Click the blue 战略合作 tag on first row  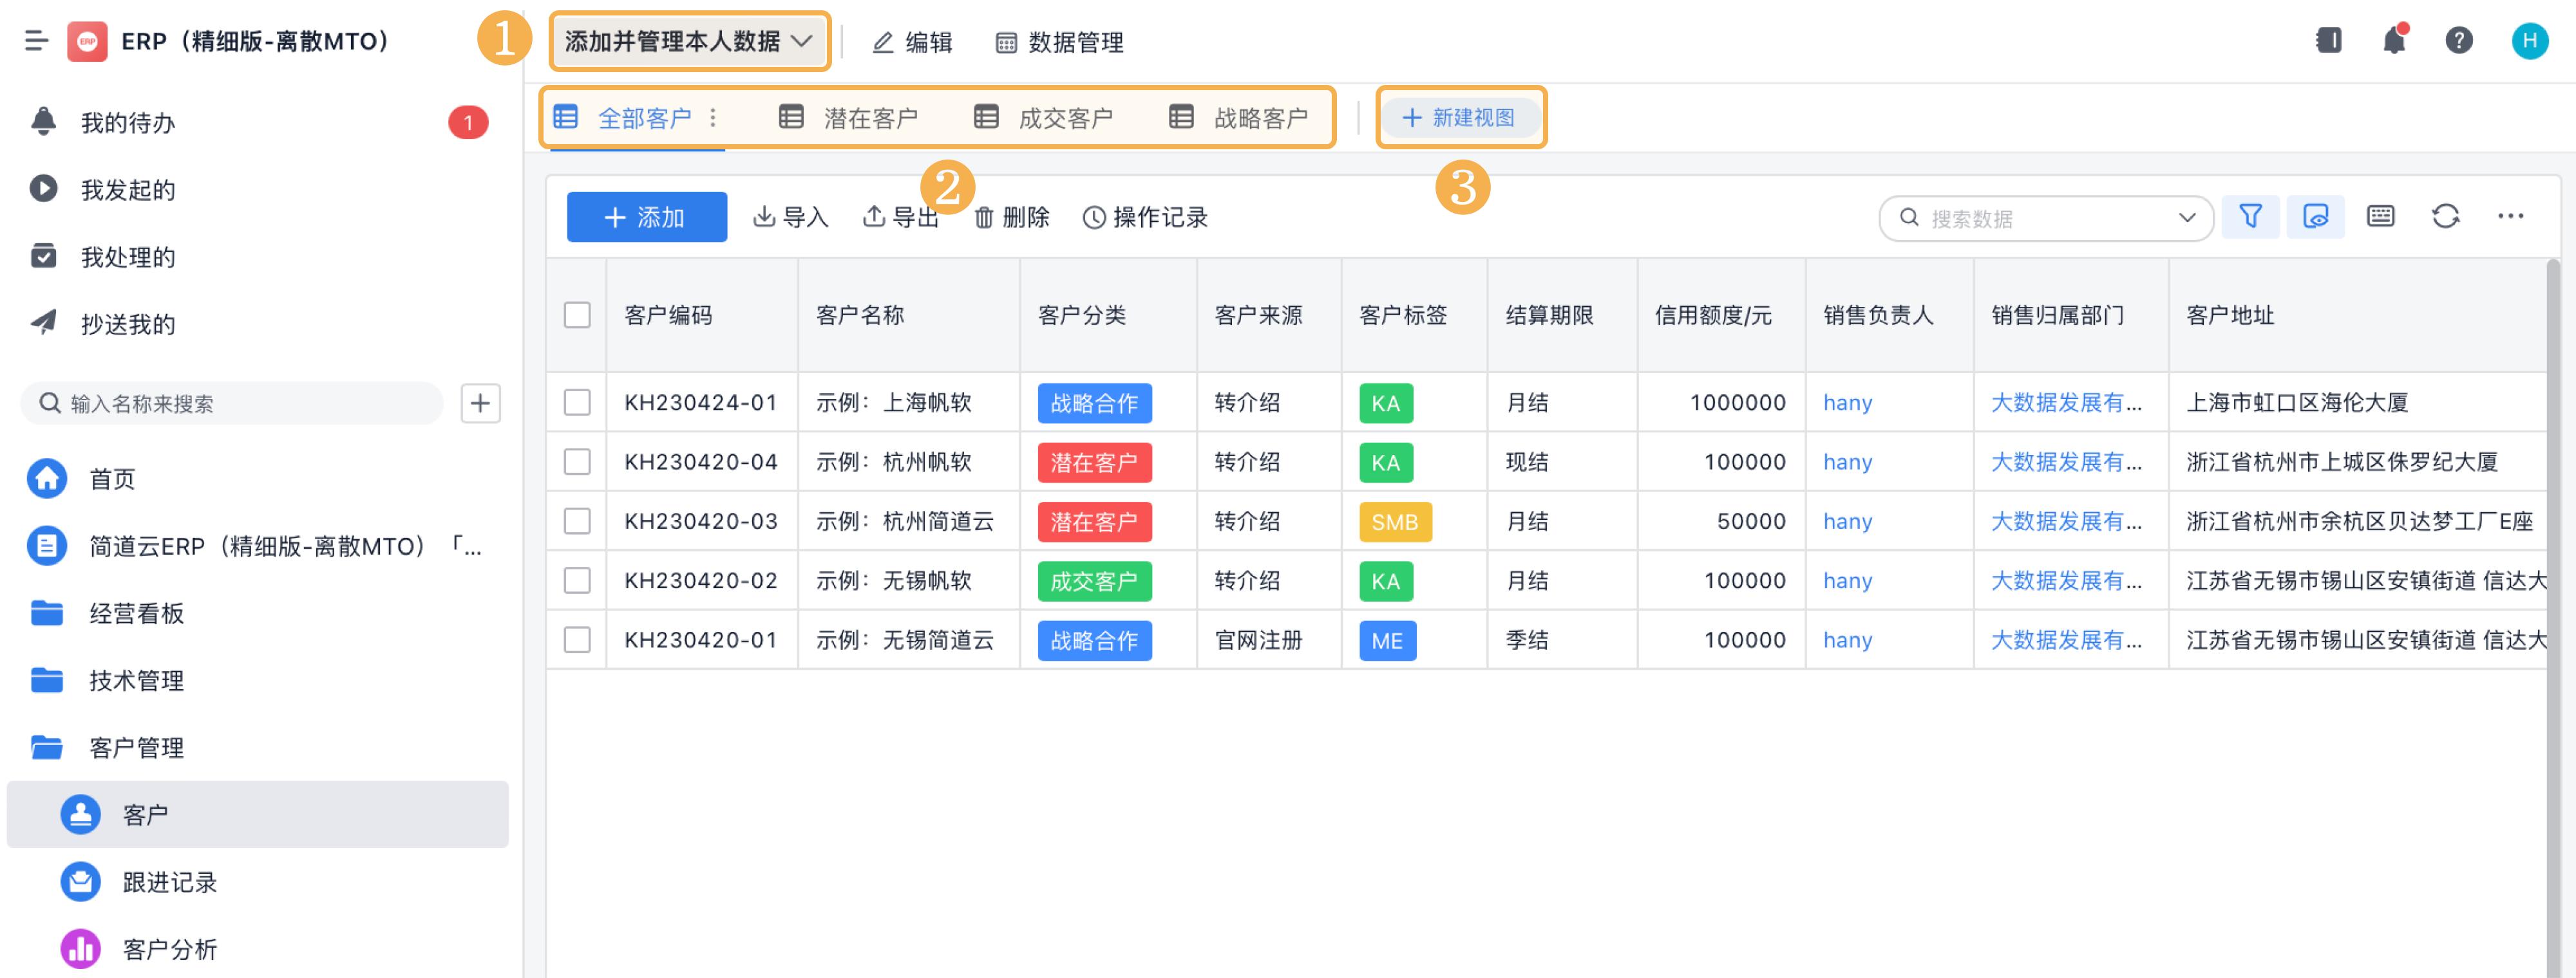pos(1093,403)
